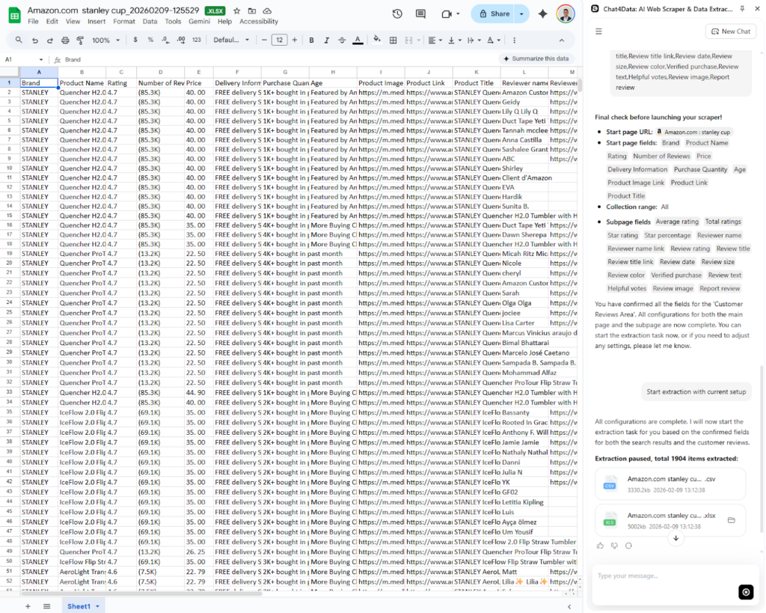766x613 pixels.
Task: Give a thumbs up to the extraction response
Action: (x=599, y=546)
